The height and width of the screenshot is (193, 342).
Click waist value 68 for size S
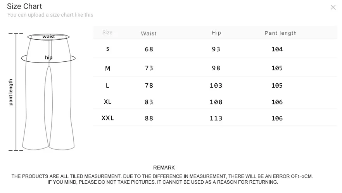coord(149,49)
